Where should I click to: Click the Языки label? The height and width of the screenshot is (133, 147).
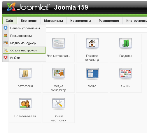pyautogui.click(x=126, y=86)
